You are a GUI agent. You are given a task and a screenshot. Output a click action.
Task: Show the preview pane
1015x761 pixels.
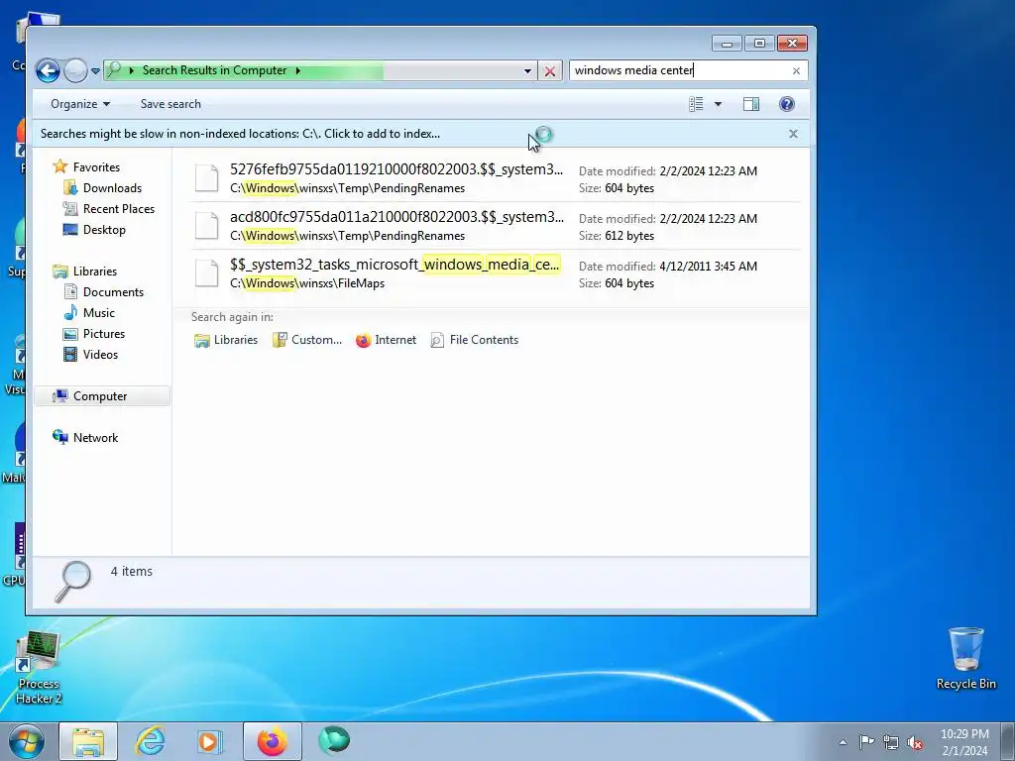[x=751, y=104]
